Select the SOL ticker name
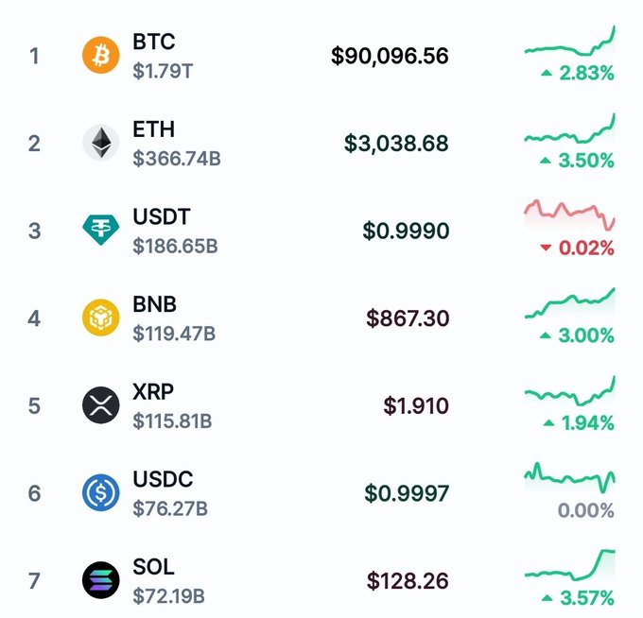 [154, 567]
